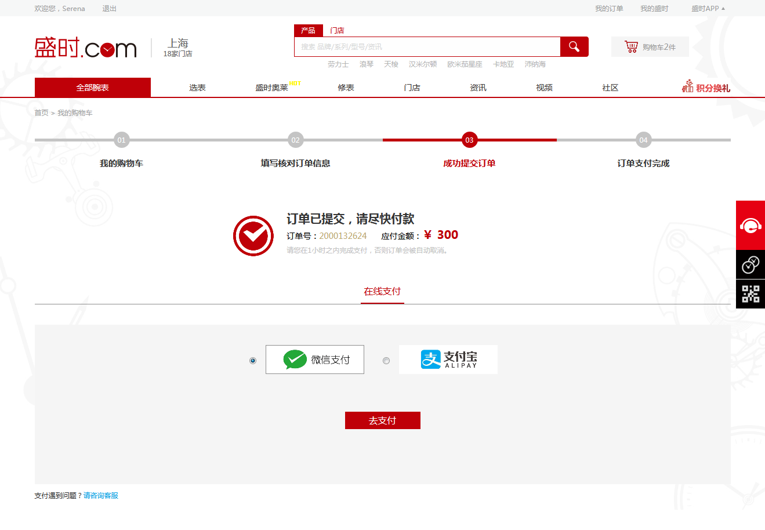765x530 pixels.
Task: Click the customer service headset icon
Action: coord(751,225)
